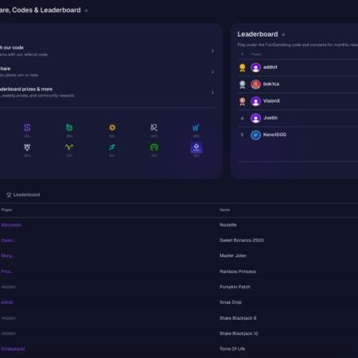Open the green headset casino logo
This screenshot has height=358, width=358.
[154, 147]
